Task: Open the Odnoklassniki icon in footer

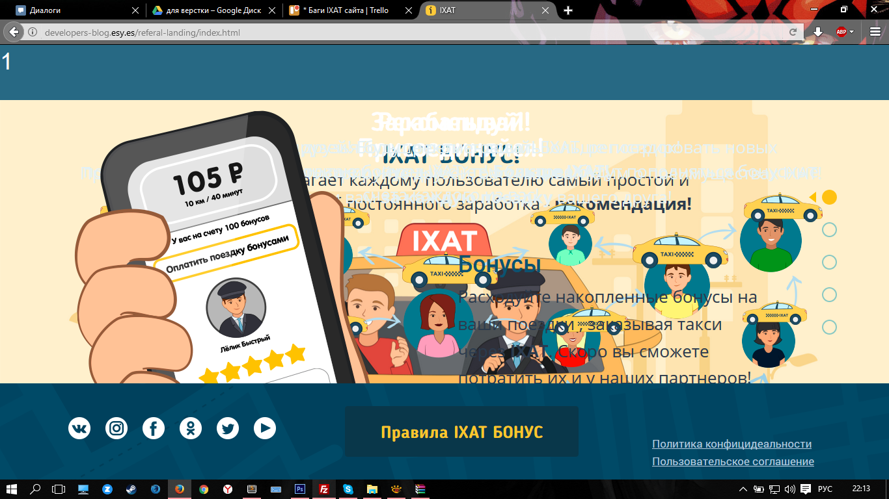Action: tap(191, 428)
